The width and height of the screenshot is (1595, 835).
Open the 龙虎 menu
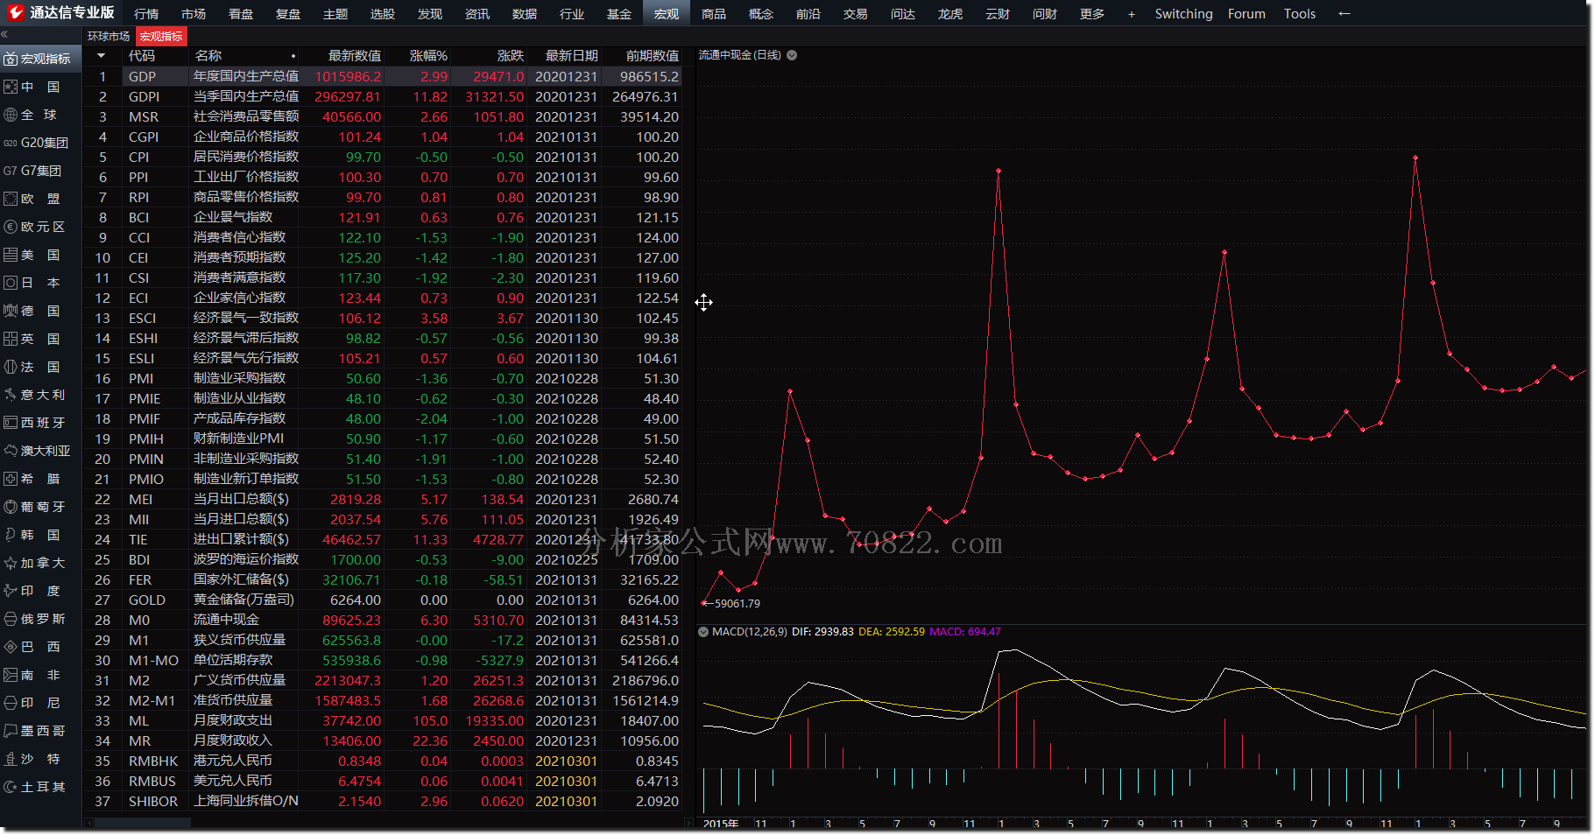pos(950,14)
